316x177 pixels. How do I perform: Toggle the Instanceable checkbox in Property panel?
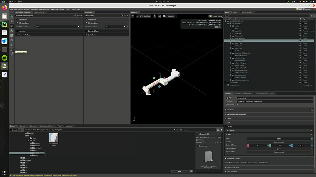tap(238, 104)
